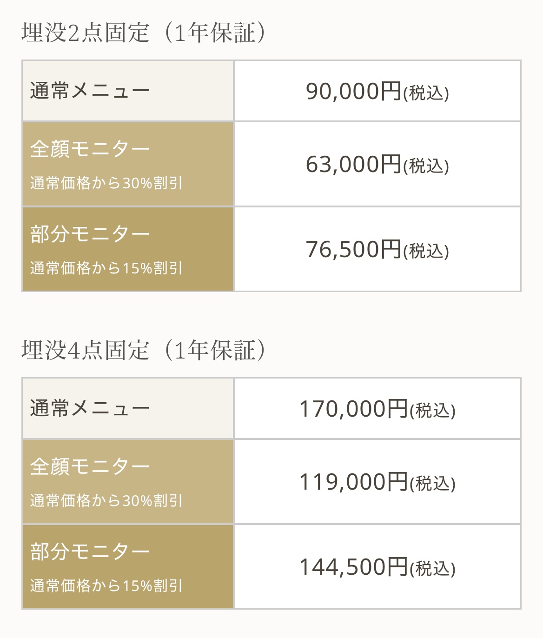Click 15%割引 note in 4点固定 table
The image size is (543, 638).
click(x=106, y=586)
